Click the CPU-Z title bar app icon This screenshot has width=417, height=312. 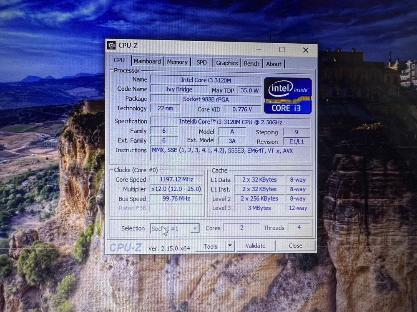111,45
